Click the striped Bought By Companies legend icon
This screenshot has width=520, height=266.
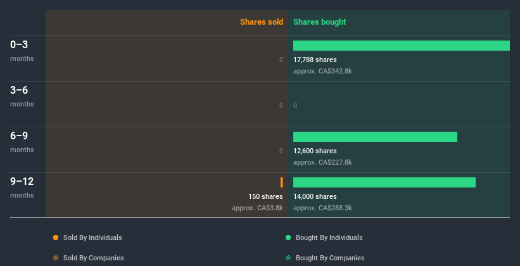pos(288,258)
